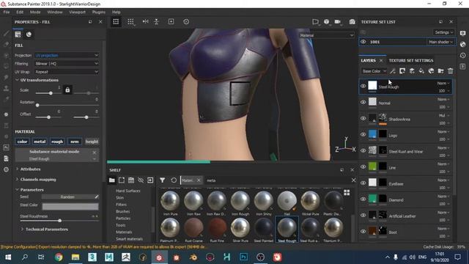Open the Projection dropdown
469x264 pixels.
pos(67,56)
